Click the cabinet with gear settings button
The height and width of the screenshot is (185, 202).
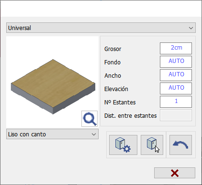click(123, 145)
